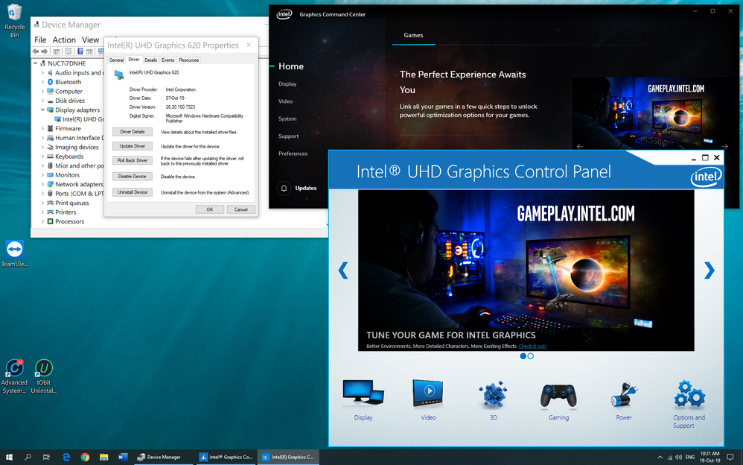This screenshot has height=465, width=743.
Task: Select the second carousel page dot
Action: point(529,356)
